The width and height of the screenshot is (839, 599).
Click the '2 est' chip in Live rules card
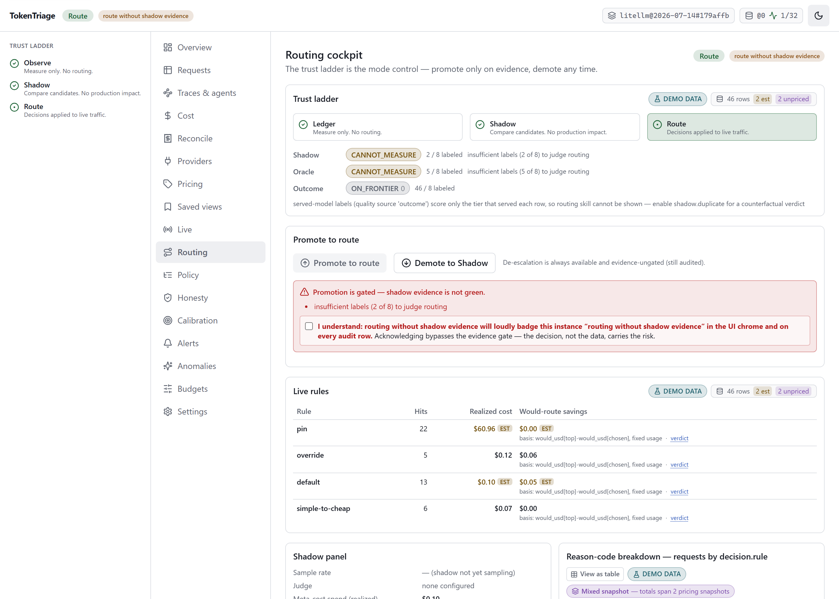pyautogui.click(x=762, y=391)
